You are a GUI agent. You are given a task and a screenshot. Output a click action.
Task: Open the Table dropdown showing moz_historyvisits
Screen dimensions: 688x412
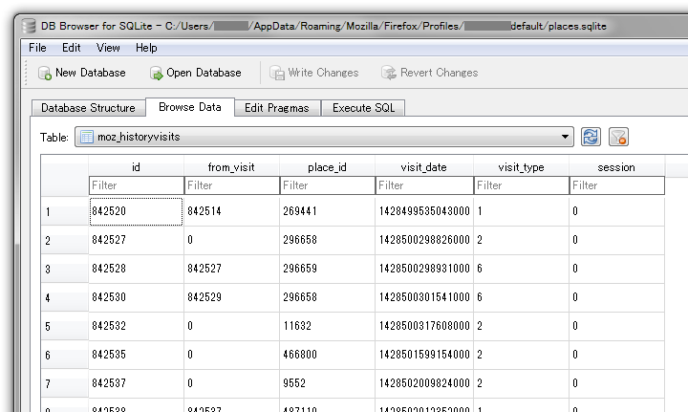pyautogui.click(x=324, y=137)
